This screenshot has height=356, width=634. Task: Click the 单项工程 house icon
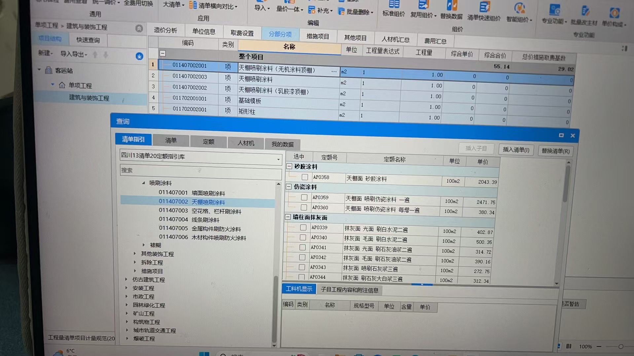[62, 85]
